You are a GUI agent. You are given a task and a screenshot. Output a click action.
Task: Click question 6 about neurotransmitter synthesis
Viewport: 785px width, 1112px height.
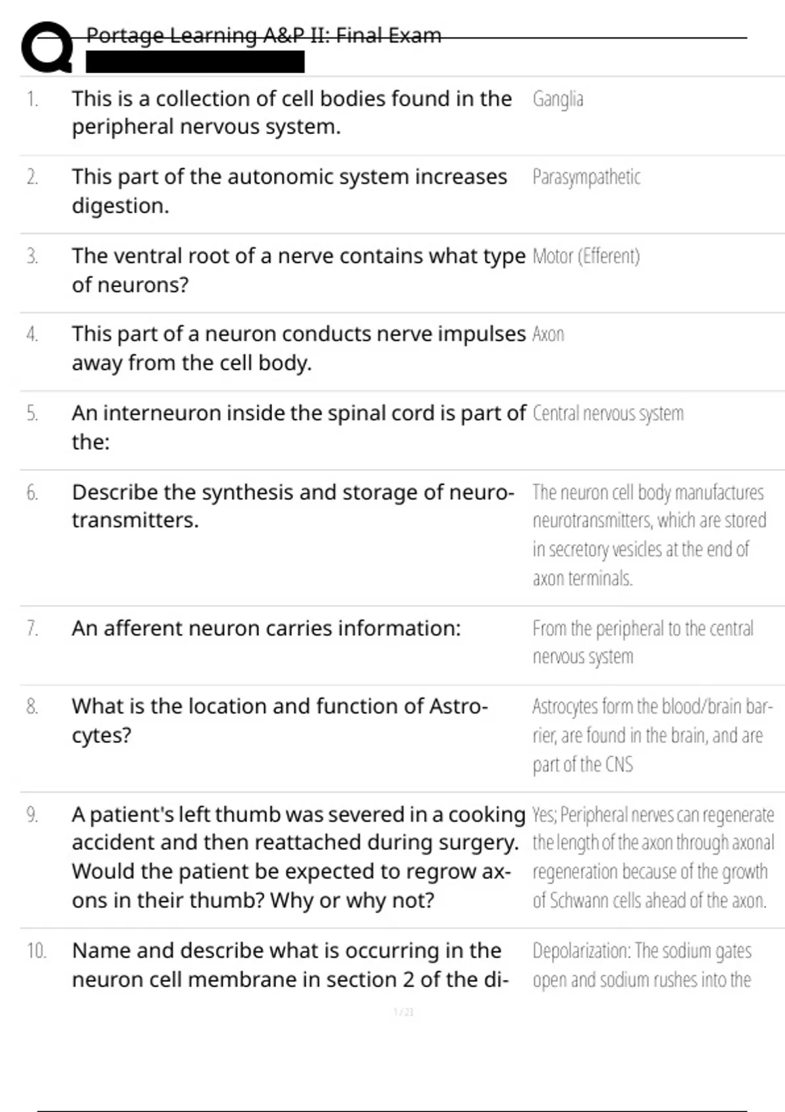pos(292,506)
